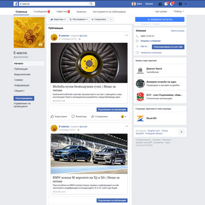Share the Michelin post via Споделяне
The image size is (205, 205).
99,117
